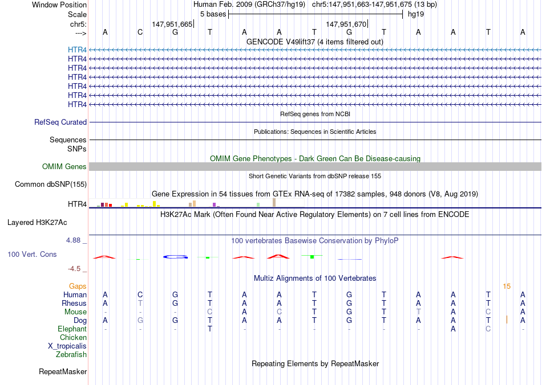Click the SNPs track label
Image resolution: width=542 pixels, height=385 pixels.
77,149
